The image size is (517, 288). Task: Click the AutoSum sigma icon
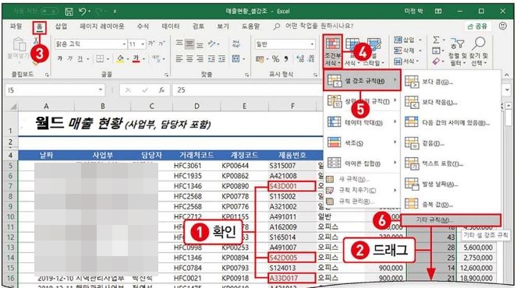click(x=436, y=40)
